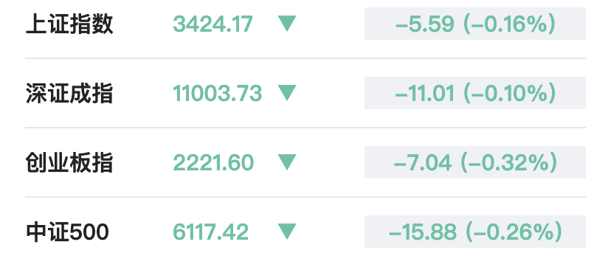This screenshot has height=267, width=611.
Task: Click the divider line below 上证指数 row
Action: 305,58
